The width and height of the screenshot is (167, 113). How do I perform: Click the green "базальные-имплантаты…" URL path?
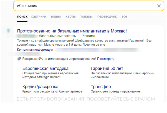[59, 36]
